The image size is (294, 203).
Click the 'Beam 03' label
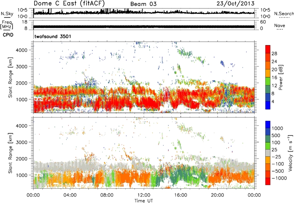[143, 4]
